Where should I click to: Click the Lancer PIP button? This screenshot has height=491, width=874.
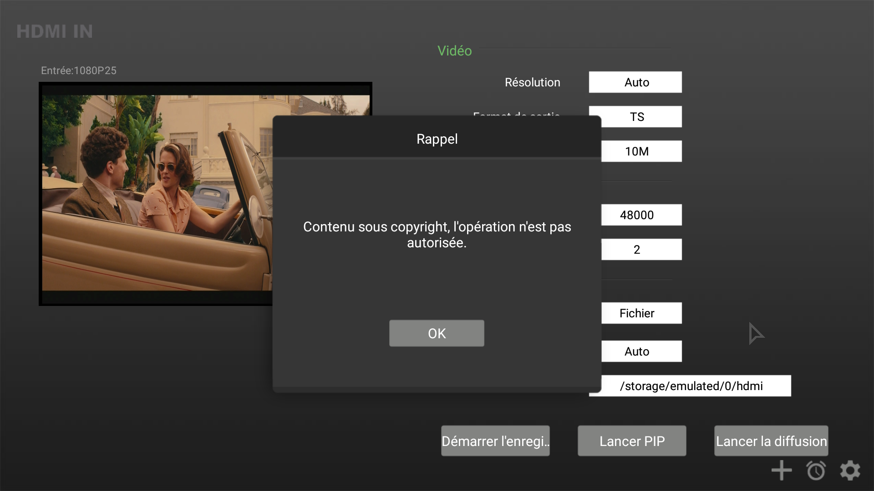[632, 441]
